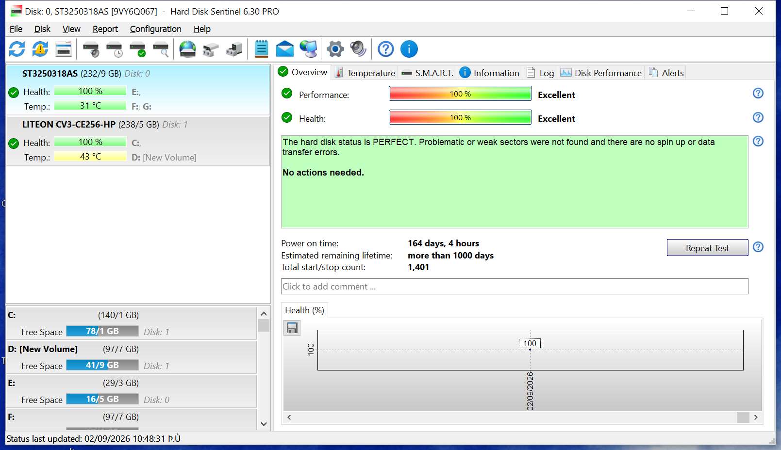Open settings with the gear icon

[x=335, y=49]
